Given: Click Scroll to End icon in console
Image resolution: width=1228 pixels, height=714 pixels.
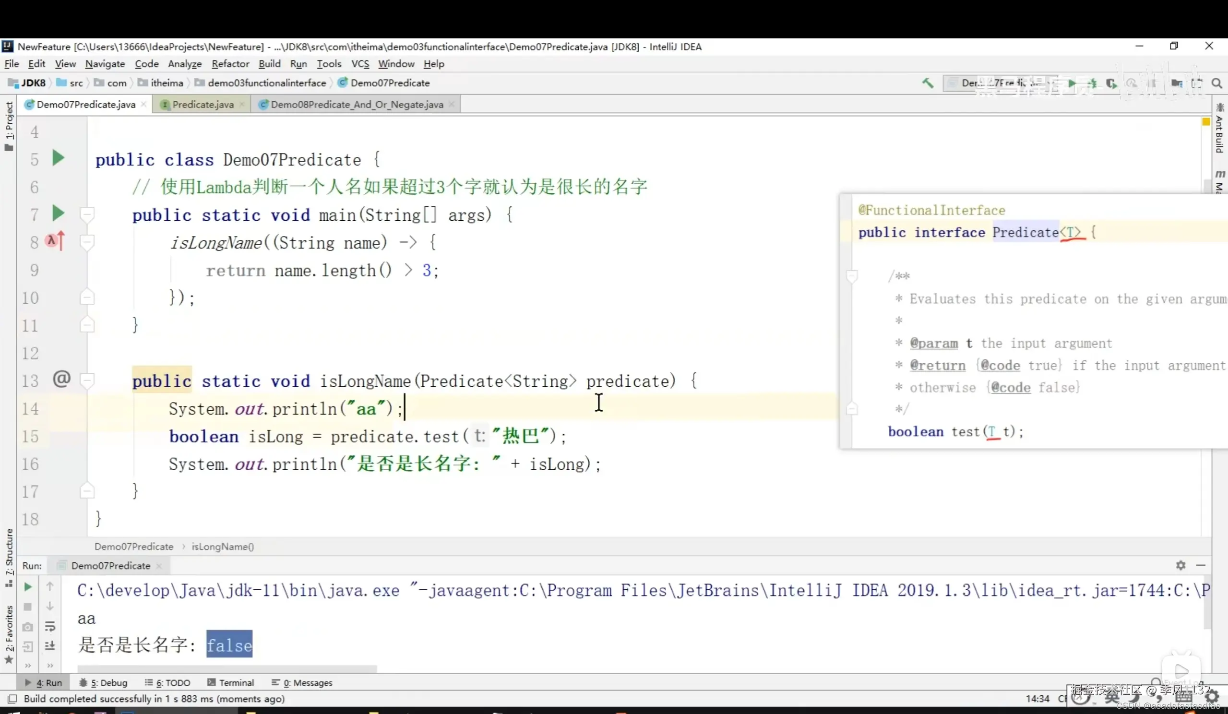Looking at the screenshot, I should click(x=50, y=646).
